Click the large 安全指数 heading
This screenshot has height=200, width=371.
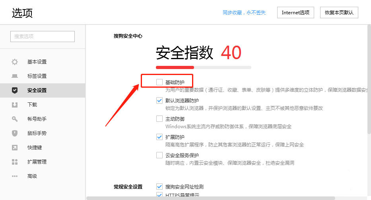(x=185, y=53)
